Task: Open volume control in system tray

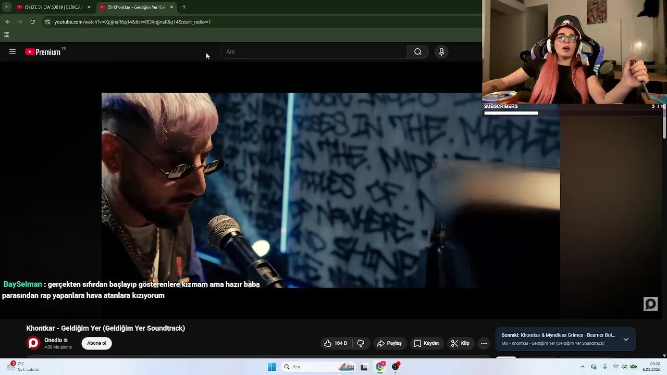Action: coord(624,367)
